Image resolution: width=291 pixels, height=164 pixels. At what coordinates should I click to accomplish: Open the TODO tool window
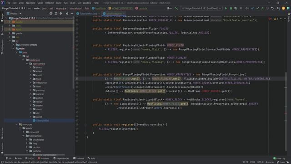(29, 159)
